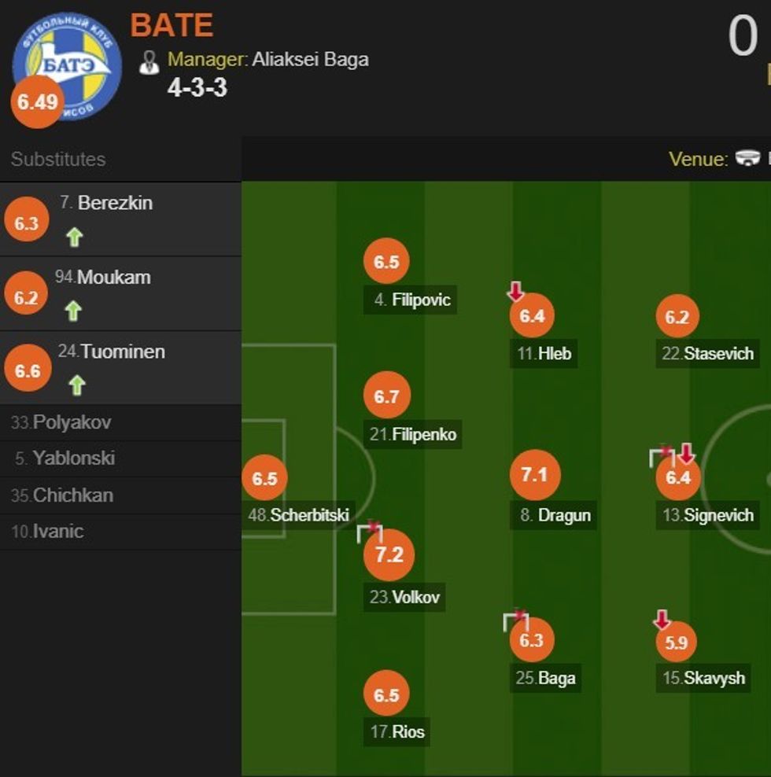Click the goal icon above Volkov
771x777 pixels.
point(370,532)
